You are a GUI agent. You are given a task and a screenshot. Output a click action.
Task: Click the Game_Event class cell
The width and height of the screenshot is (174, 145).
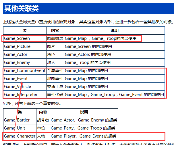(x=25, y=79)
